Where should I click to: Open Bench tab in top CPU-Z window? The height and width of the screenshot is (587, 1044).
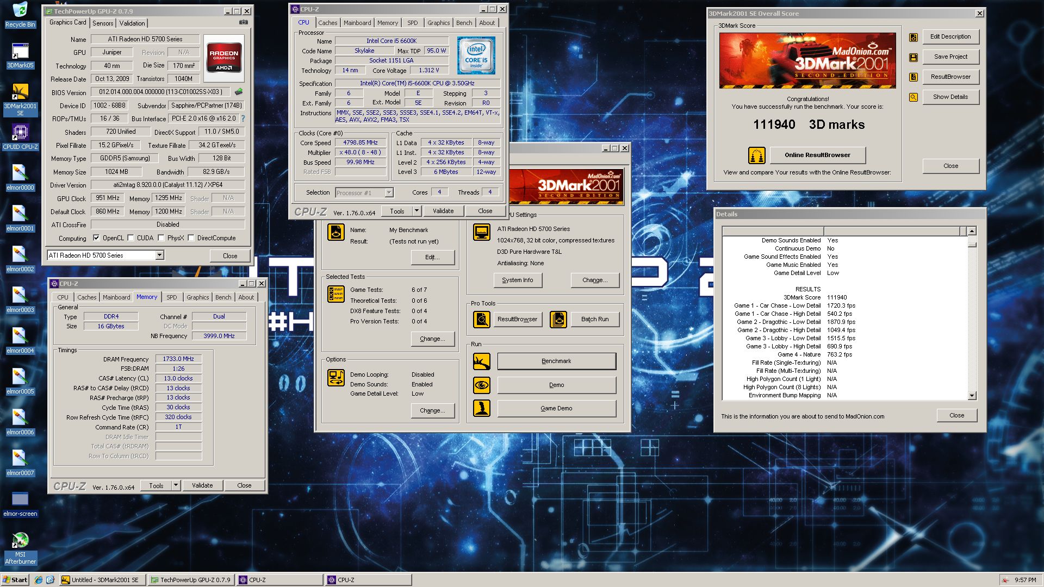point(464,23)
